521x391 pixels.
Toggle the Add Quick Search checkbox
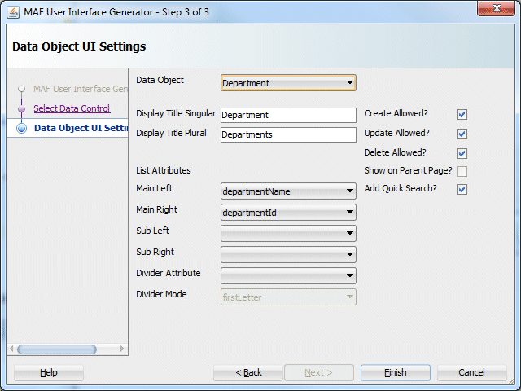[x=462, y=189]
